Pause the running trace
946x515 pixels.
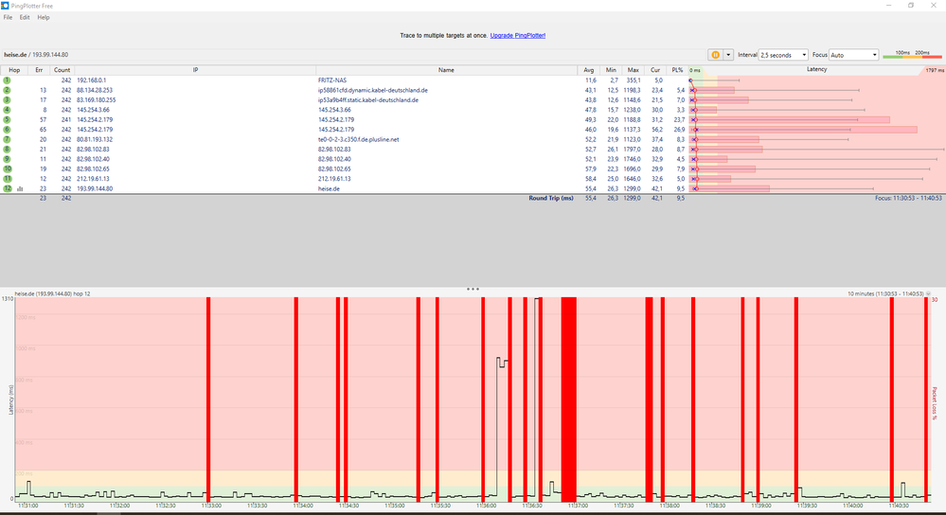pyautogui.click(x=716, y=55)
